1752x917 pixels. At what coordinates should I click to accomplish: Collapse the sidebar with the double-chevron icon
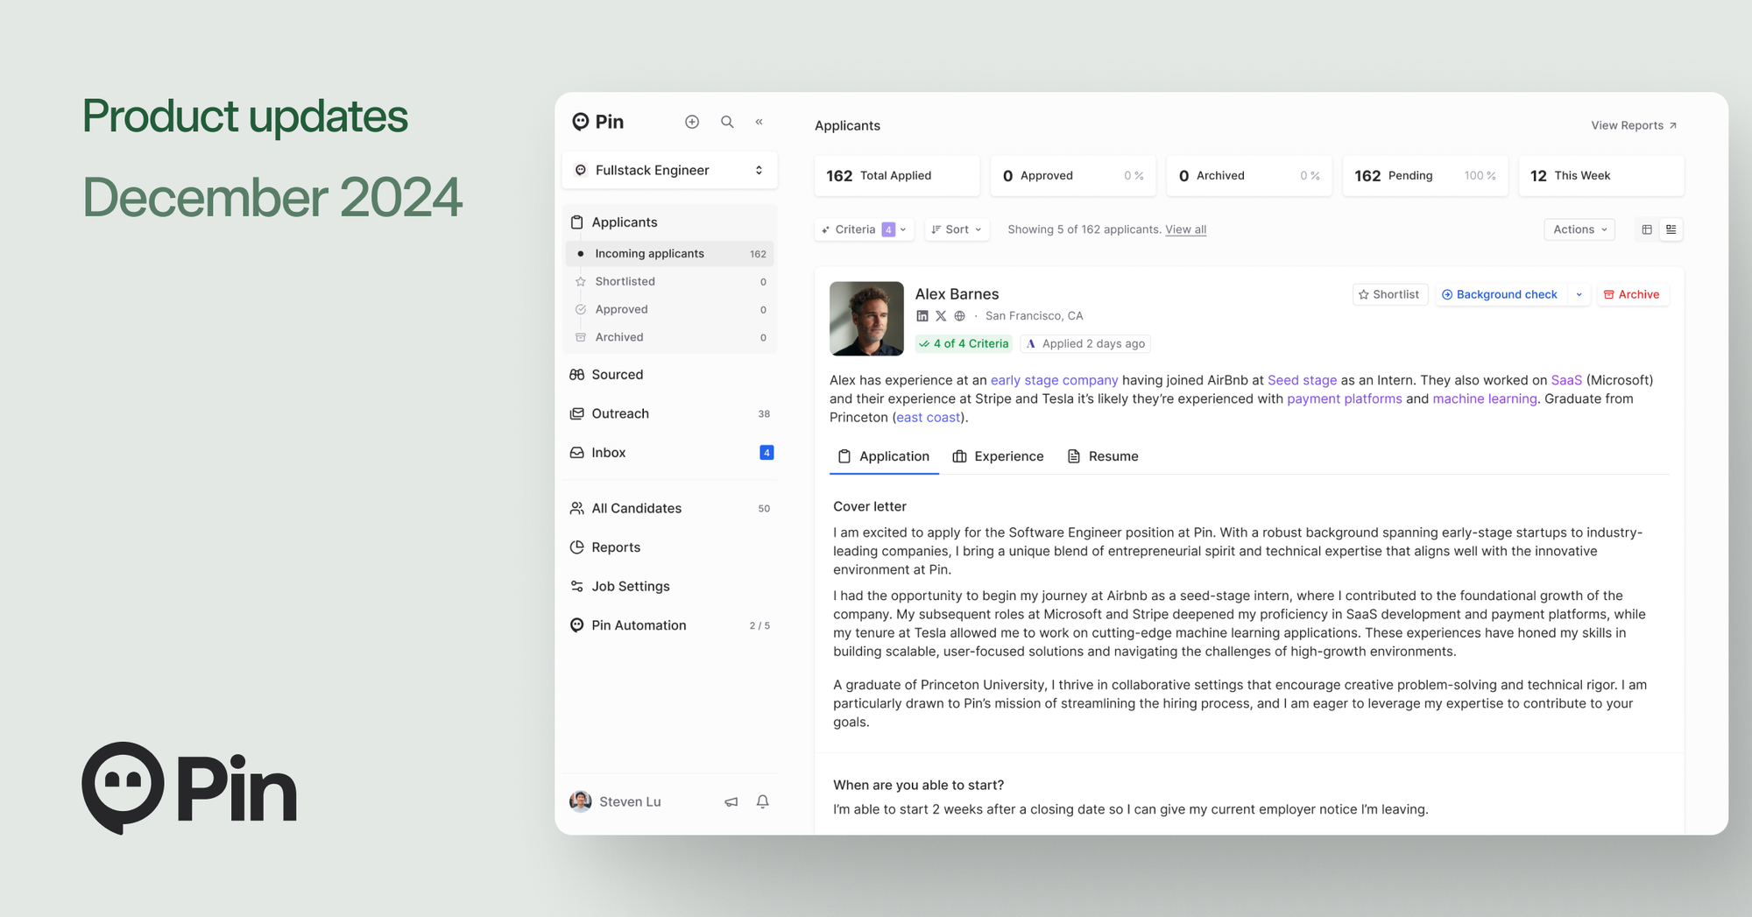pyautogui.click(x=759, y=122)
